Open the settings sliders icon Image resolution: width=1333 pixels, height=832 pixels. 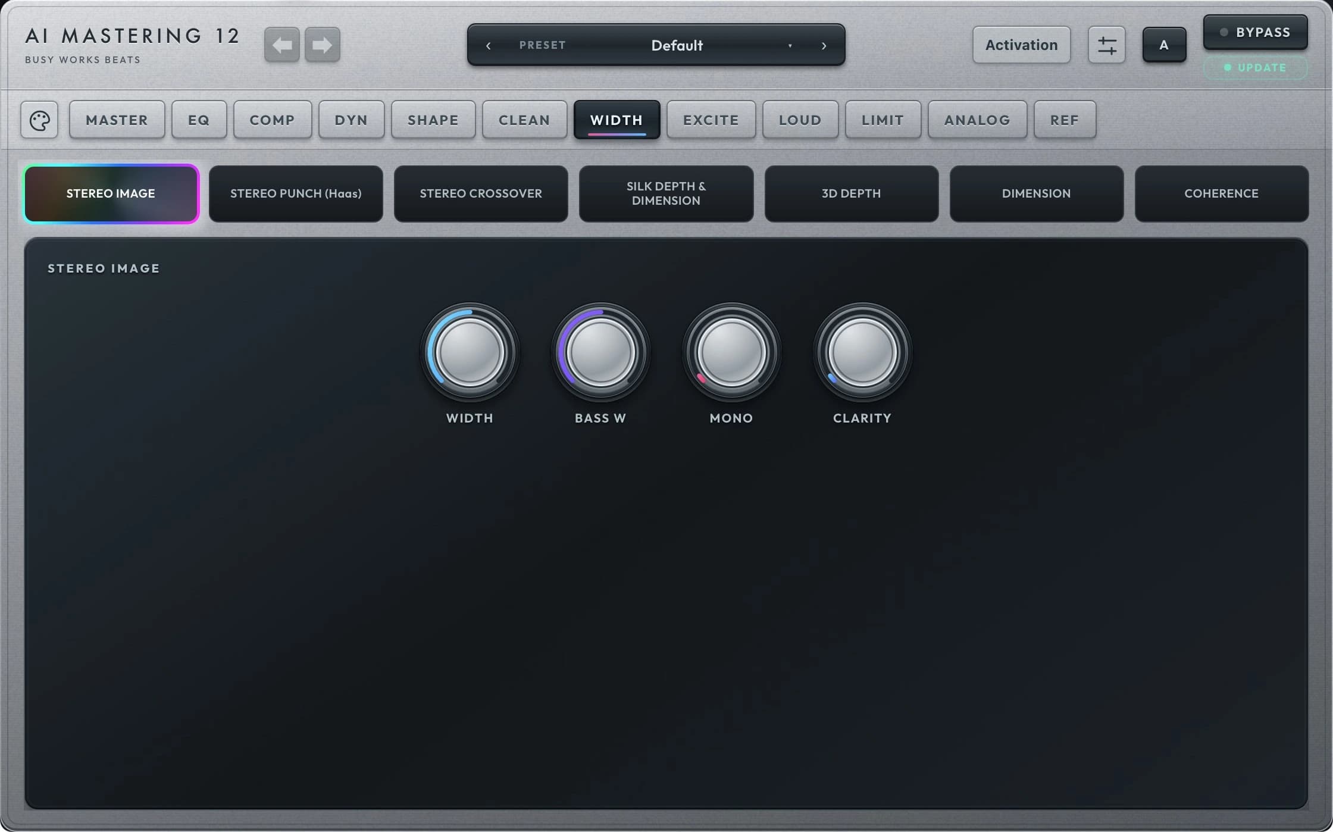point(1106,45)
